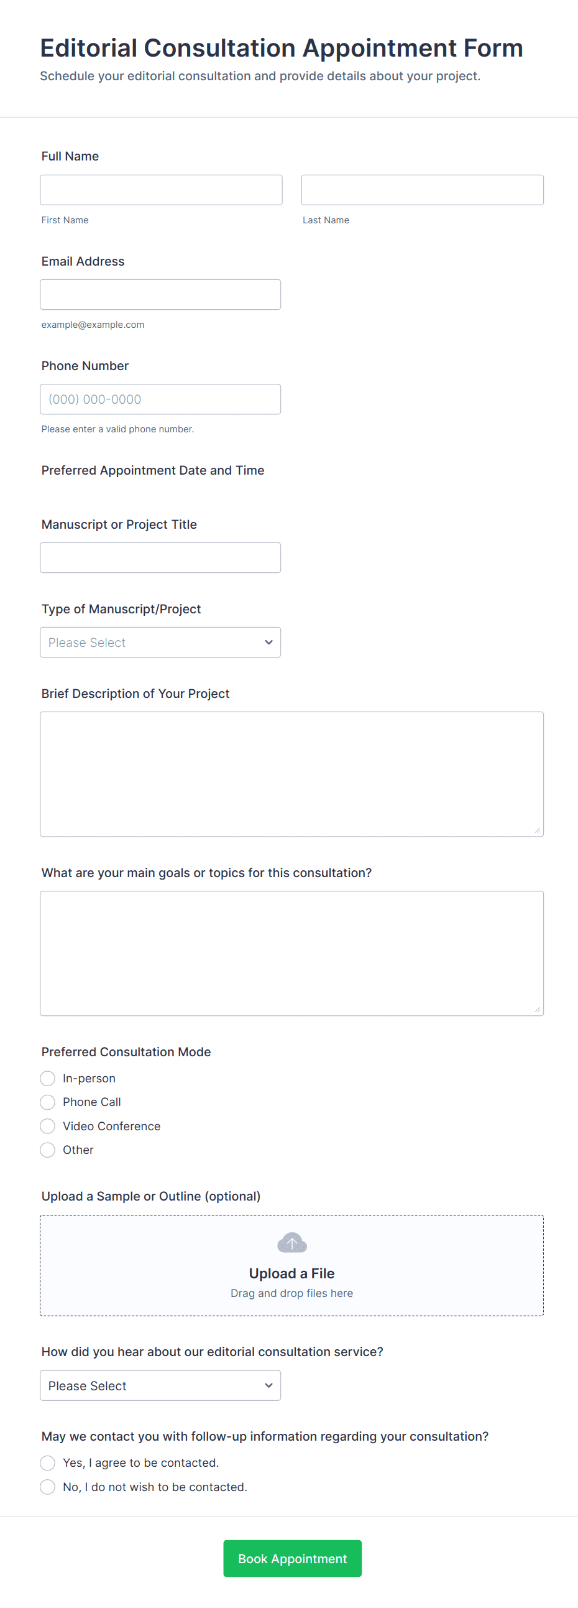Click the cloud upload icon

pos(292,1242)
